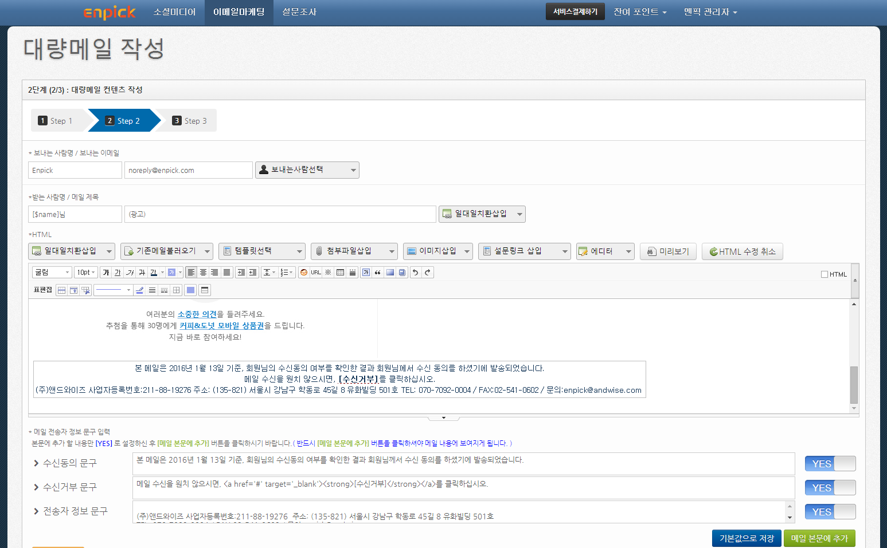Apply bold formatting in the editor toolbar
Viewport: 887px width, 548px height.
[105, 273]
